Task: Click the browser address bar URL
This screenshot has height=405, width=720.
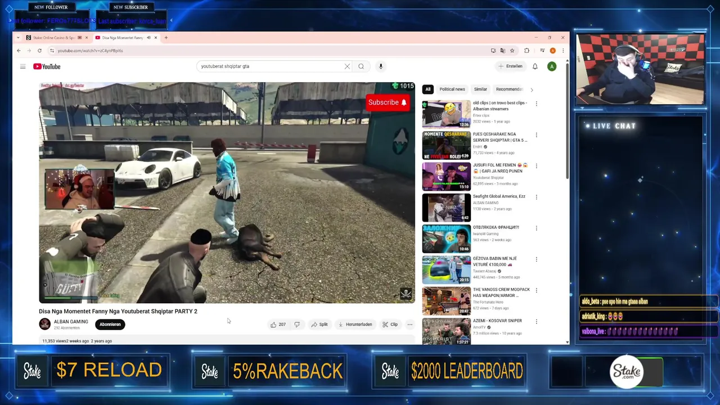Action: [90, 51]
